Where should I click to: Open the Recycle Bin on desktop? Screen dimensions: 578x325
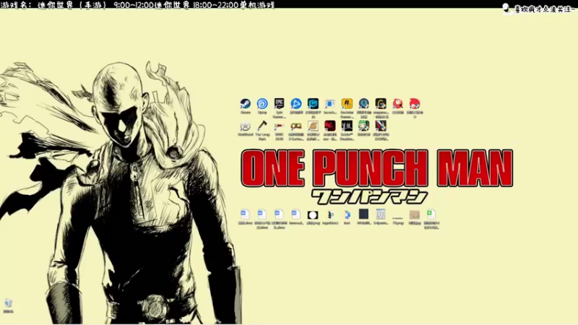click(x=8, y=303)
